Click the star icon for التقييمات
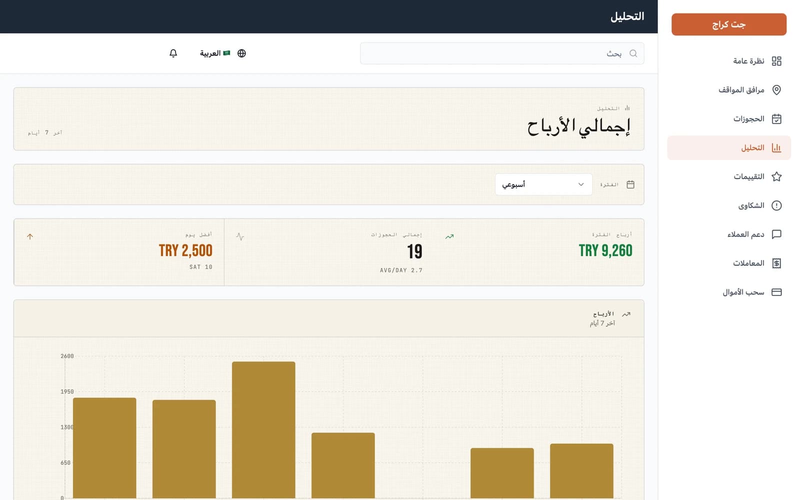Viewport: 800px width, 500px height. 776,176
